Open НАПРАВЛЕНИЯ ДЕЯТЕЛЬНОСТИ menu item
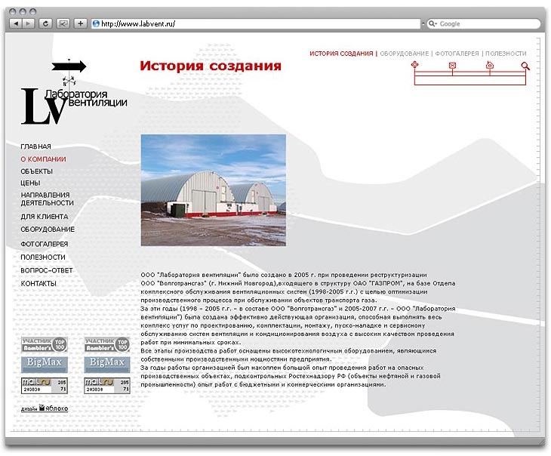This screenshot has height=456, width=551. pyautogui.click(x=47, y=199)
